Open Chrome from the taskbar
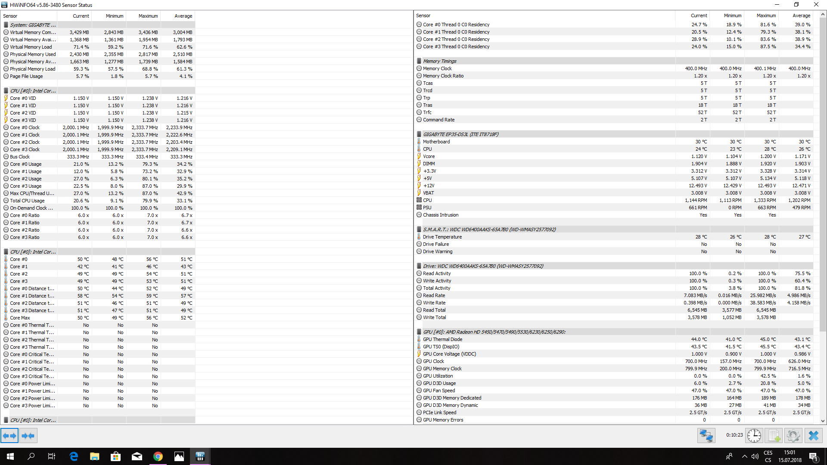This screenshot has height=465, width=827. 158,456
